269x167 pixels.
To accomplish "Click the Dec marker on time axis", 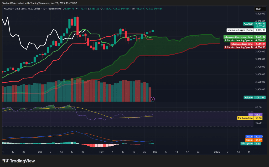I will pyautogui.click(x=155, y=152).
